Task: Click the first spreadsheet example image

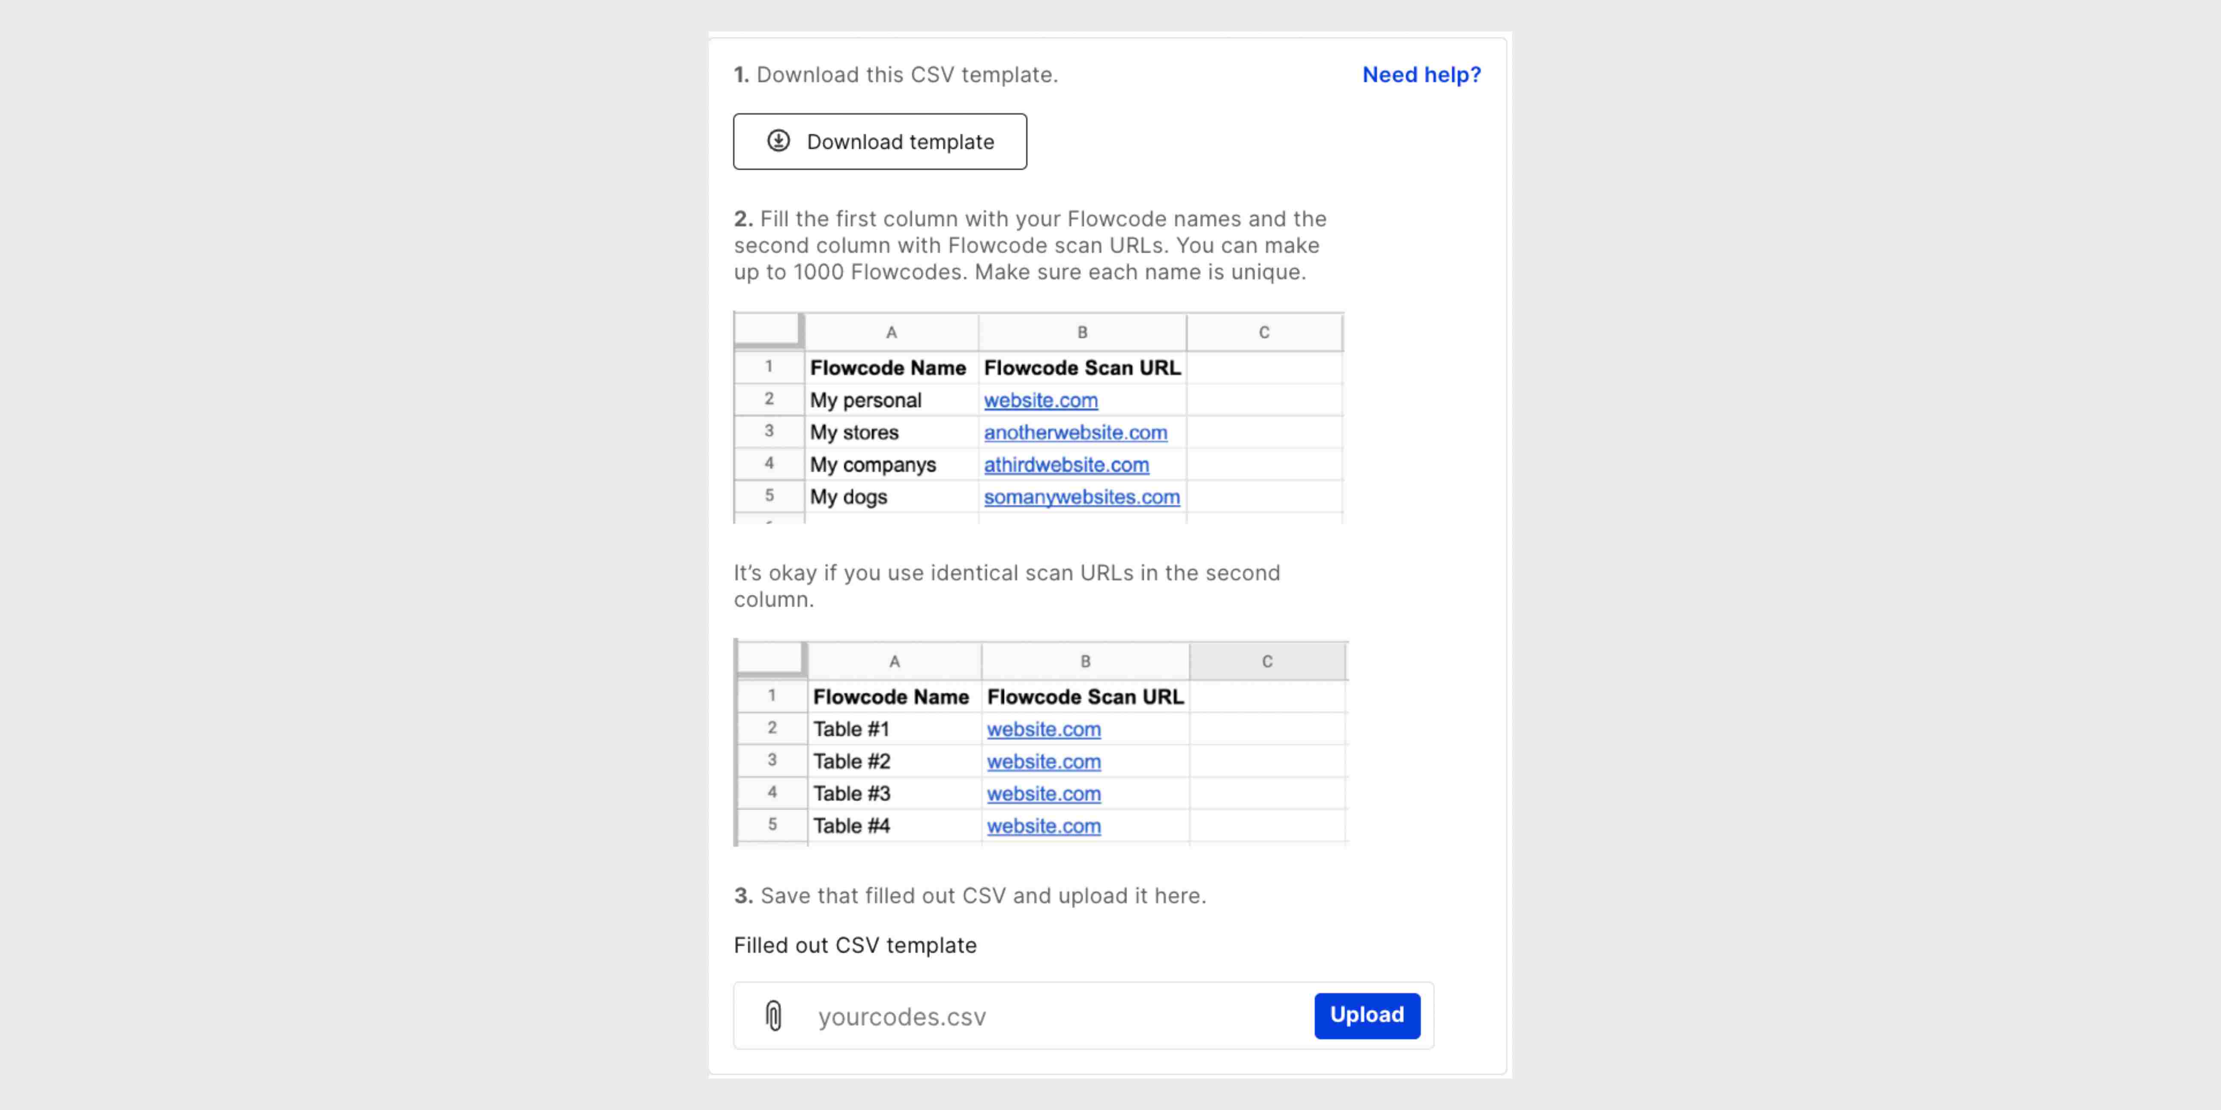Action: point(1038,417)
